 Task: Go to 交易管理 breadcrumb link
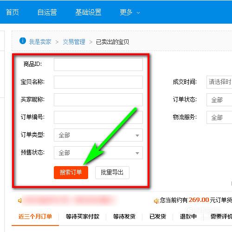pos(74,42)
